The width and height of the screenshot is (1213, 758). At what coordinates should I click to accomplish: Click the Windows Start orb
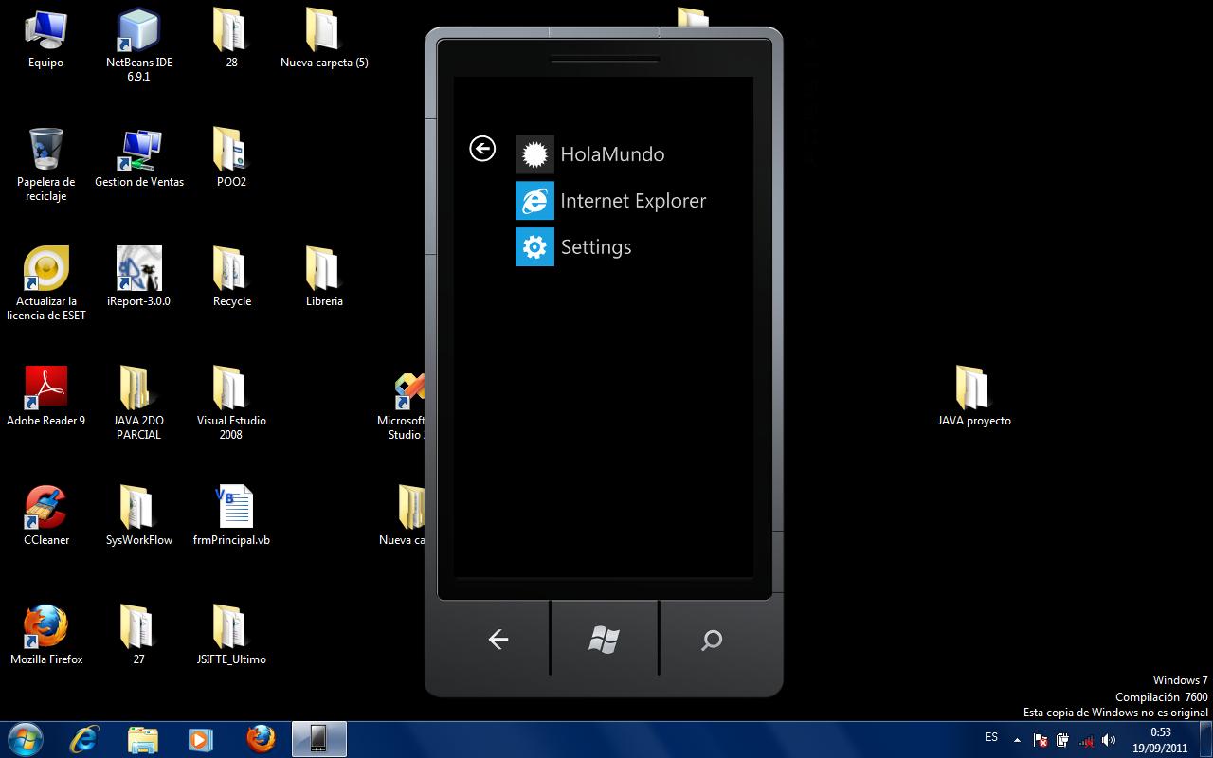24,739
